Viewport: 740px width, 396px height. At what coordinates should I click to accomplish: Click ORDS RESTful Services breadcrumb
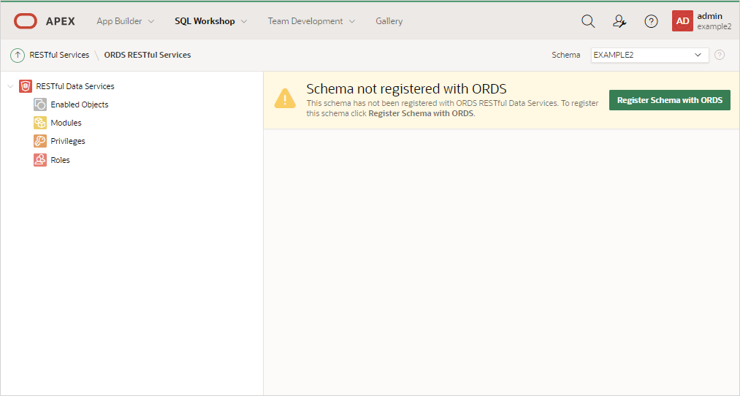point(148,55)
